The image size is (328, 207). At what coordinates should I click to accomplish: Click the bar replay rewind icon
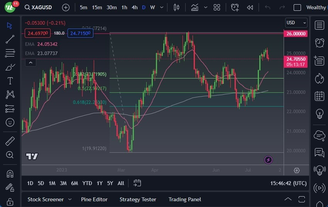250,7
